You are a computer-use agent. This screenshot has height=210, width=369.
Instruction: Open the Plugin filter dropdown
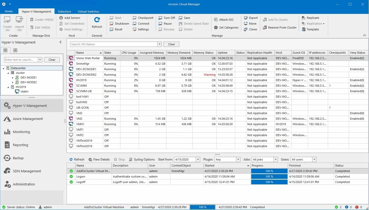point(238,159)
